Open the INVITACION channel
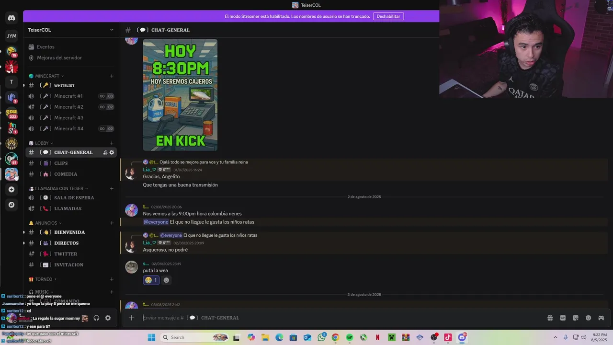613x345 pixels. pyautogui.click(x=71, y=265)
